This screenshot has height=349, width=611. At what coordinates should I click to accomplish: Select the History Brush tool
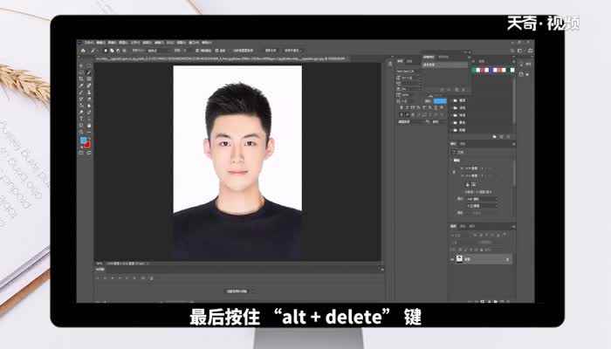pos(81,99)
